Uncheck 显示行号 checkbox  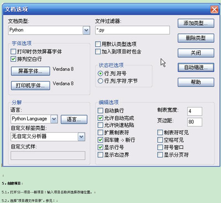(100, 147)
